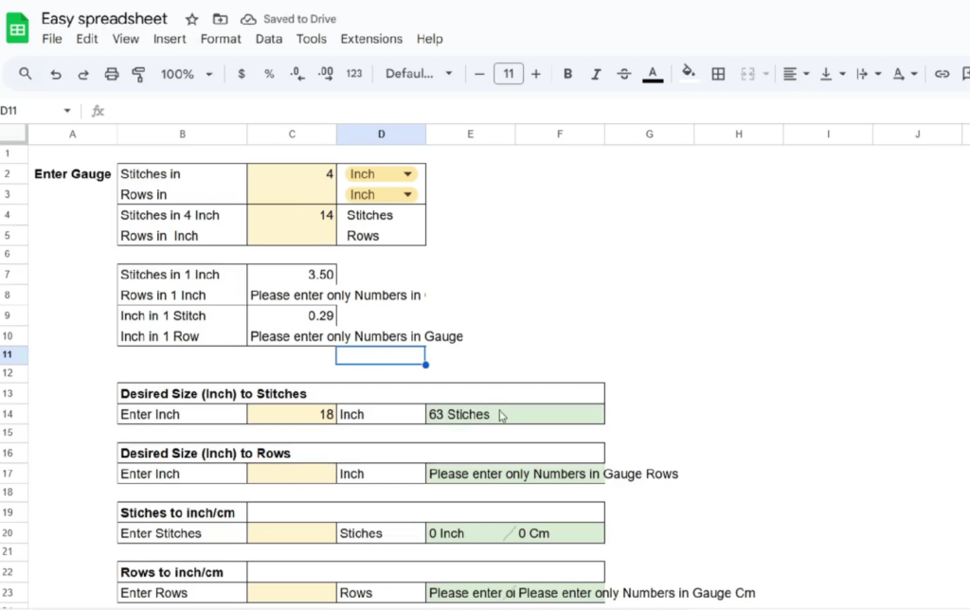Viewport: 970px width, 610px height.
Task: Click the Enter Inch cell containing 18
Action: [291, 414]
